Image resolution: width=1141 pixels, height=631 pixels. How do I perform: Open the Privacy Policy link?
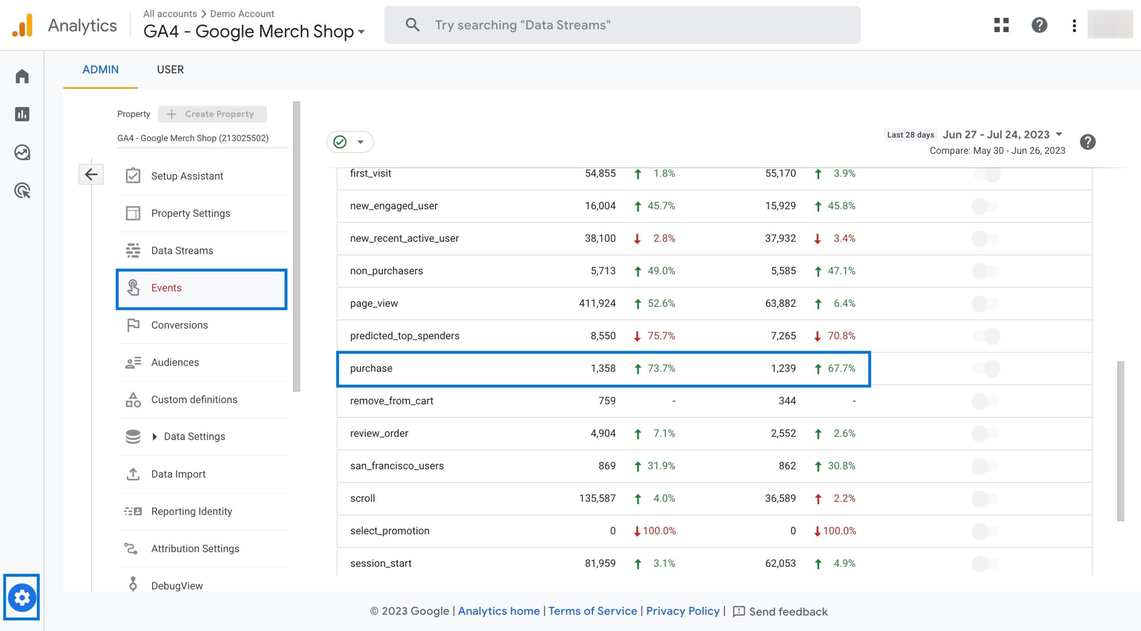coord(683,611)
